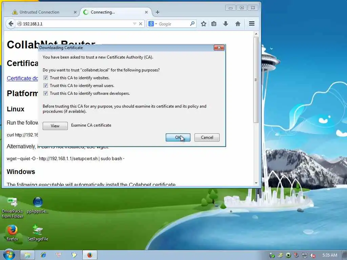
Task: Click the Windows heading on the page
Action: pos(21,172)
